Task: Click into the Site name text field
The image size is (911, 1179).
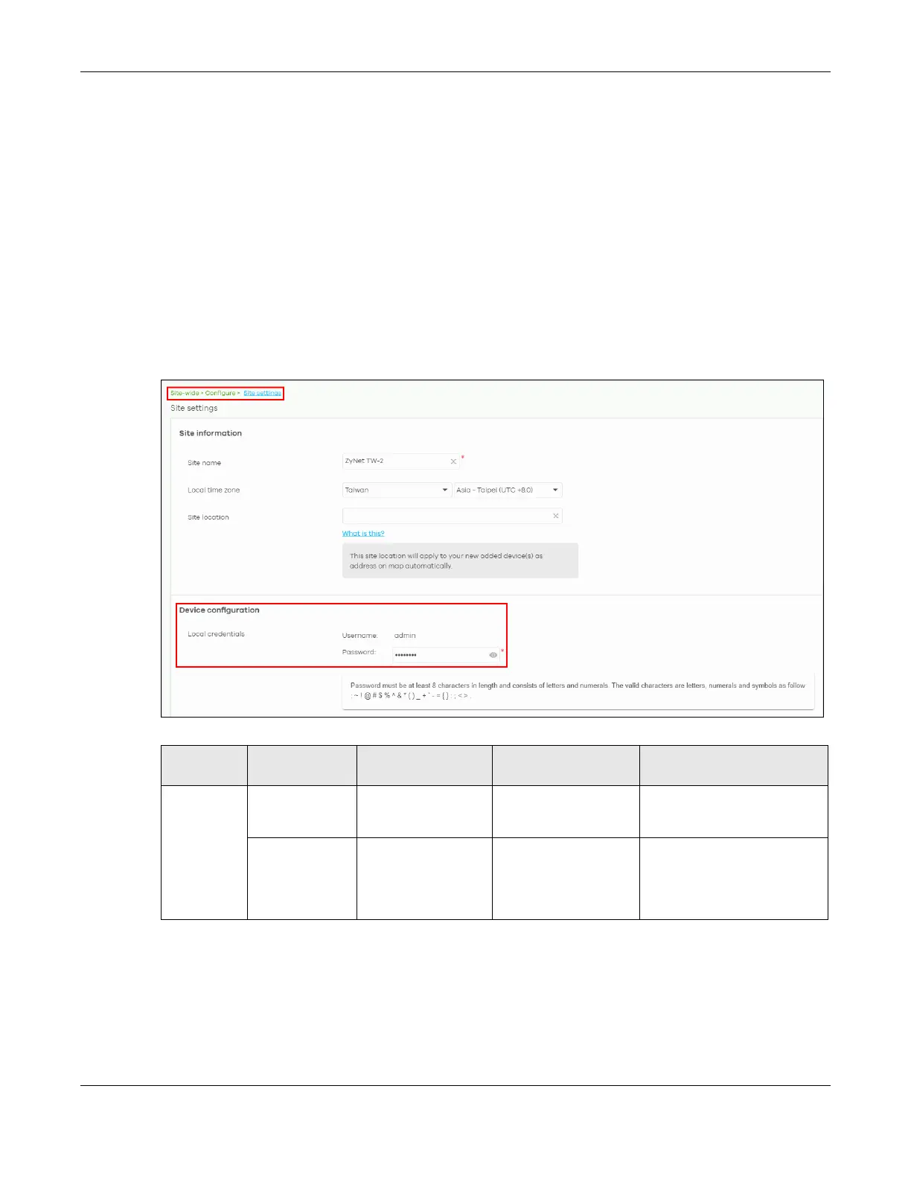Action: [x=394, y=461]
